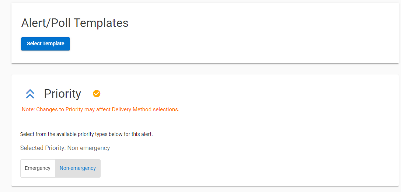
Task: Click the Priority section heading
Action: point(62,94)
